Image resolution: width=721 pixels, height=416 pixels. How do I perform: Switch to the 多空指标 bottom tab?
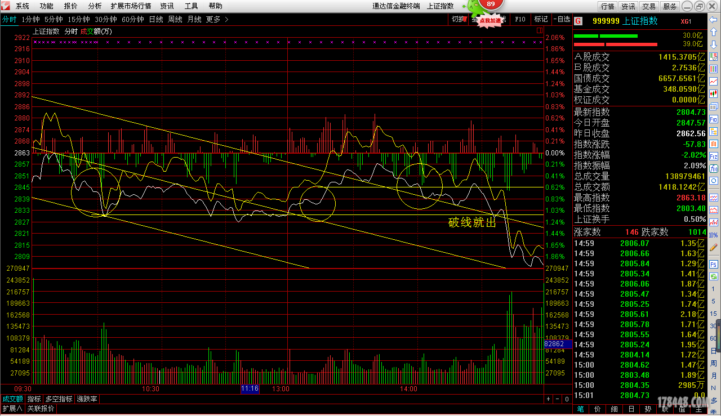(x=59, y=399)
